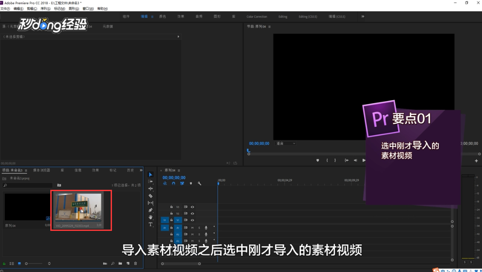Open the 文件(F) menu
Image resolution: width=482 pixels, height=272 pixels.
(5, 9)
